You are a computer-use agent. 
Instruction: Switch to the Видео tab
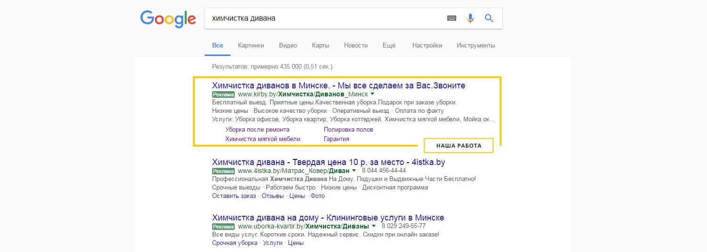[288, 46]
